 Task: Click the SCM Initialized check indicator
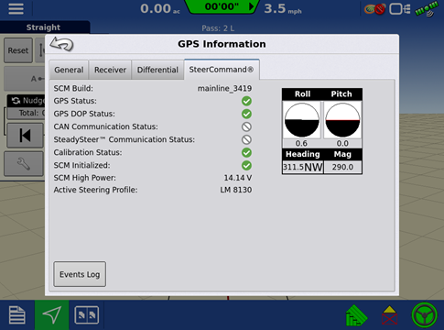[246, 166]
